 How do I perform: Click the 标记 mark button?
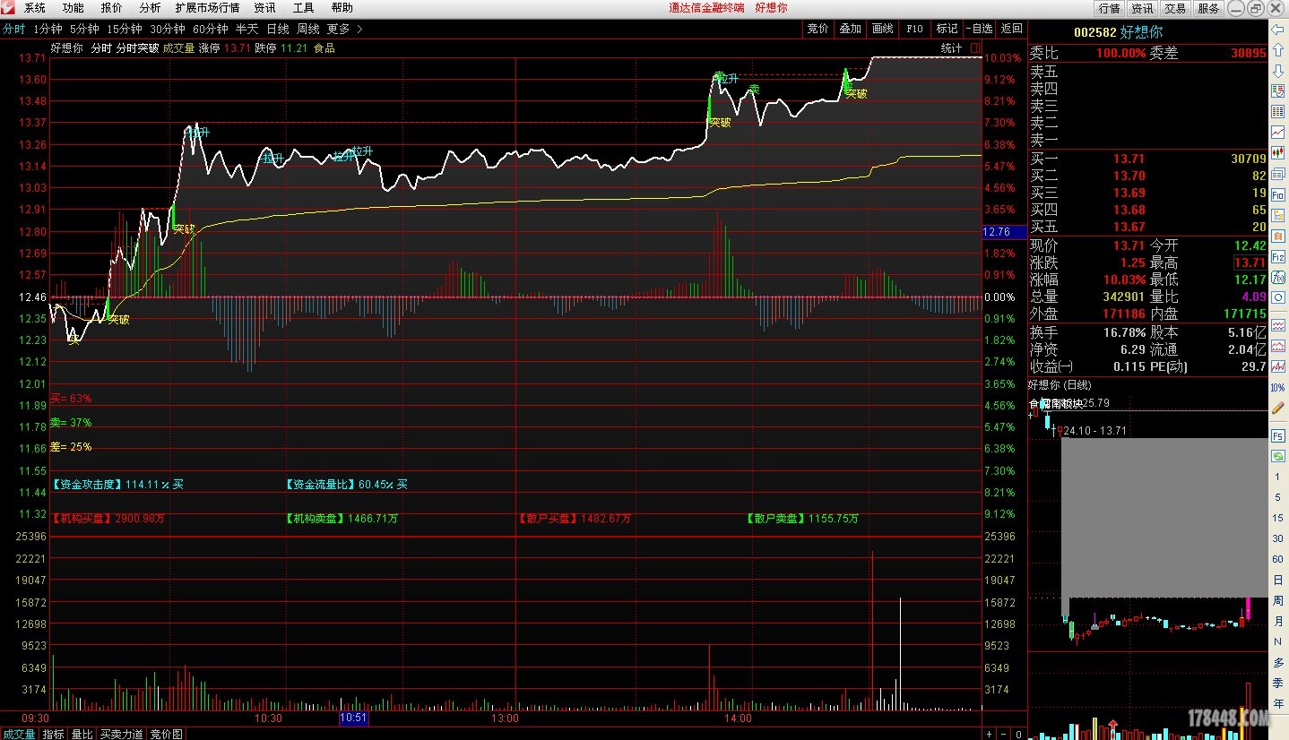[x=947, y=29]
